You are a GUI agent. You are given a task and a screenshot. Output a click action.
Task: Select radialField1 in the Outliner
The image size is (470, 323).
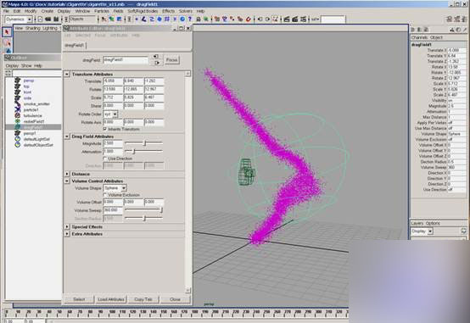coord(34,121)
